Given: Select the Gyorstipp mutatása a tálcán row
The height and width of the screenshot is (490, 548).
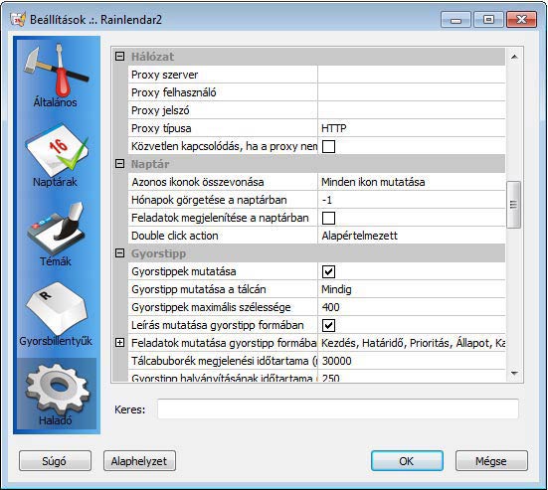Looking at the screenshot, I should point(316,289).
